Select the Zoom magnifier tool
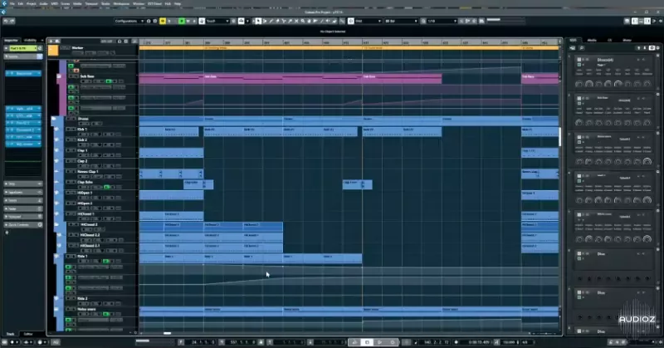Image resolution: width=664 pixels, height=348 pixels. pyautogui.click(x=303, y=21)
